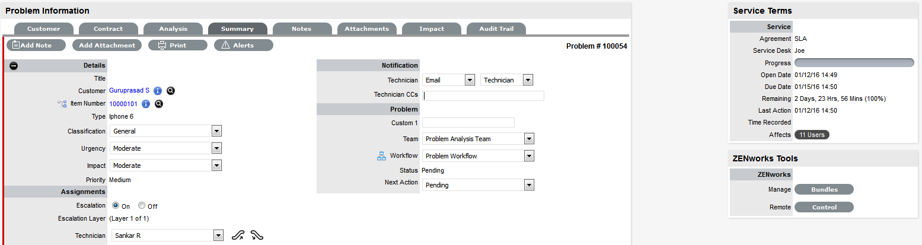Click ZENworks Manage Bundles button
Viewport: 922px width, 245px height.
(x=824, y=189)
